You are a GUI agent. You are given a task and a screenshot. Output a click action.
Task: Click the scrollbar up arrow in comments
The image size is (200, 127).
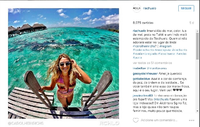tap(197, 31)
